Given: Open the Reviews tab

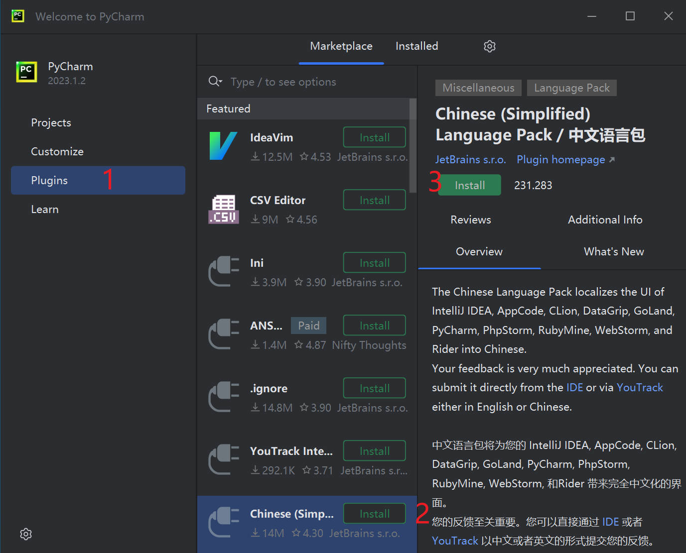Looking at the screenshot, I should [x=471, y=220].
